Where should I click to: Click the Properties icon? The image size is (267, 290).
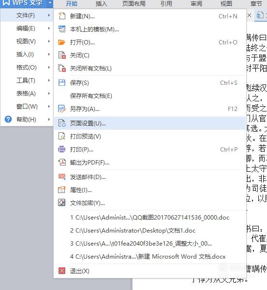pyautogui.click(x=62, y=190)
